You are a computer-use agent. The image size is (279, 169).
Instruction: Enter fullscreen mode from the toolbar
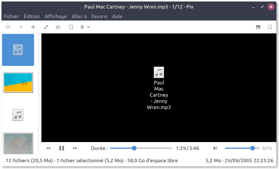pyautogui.click(x=46, y=27)
